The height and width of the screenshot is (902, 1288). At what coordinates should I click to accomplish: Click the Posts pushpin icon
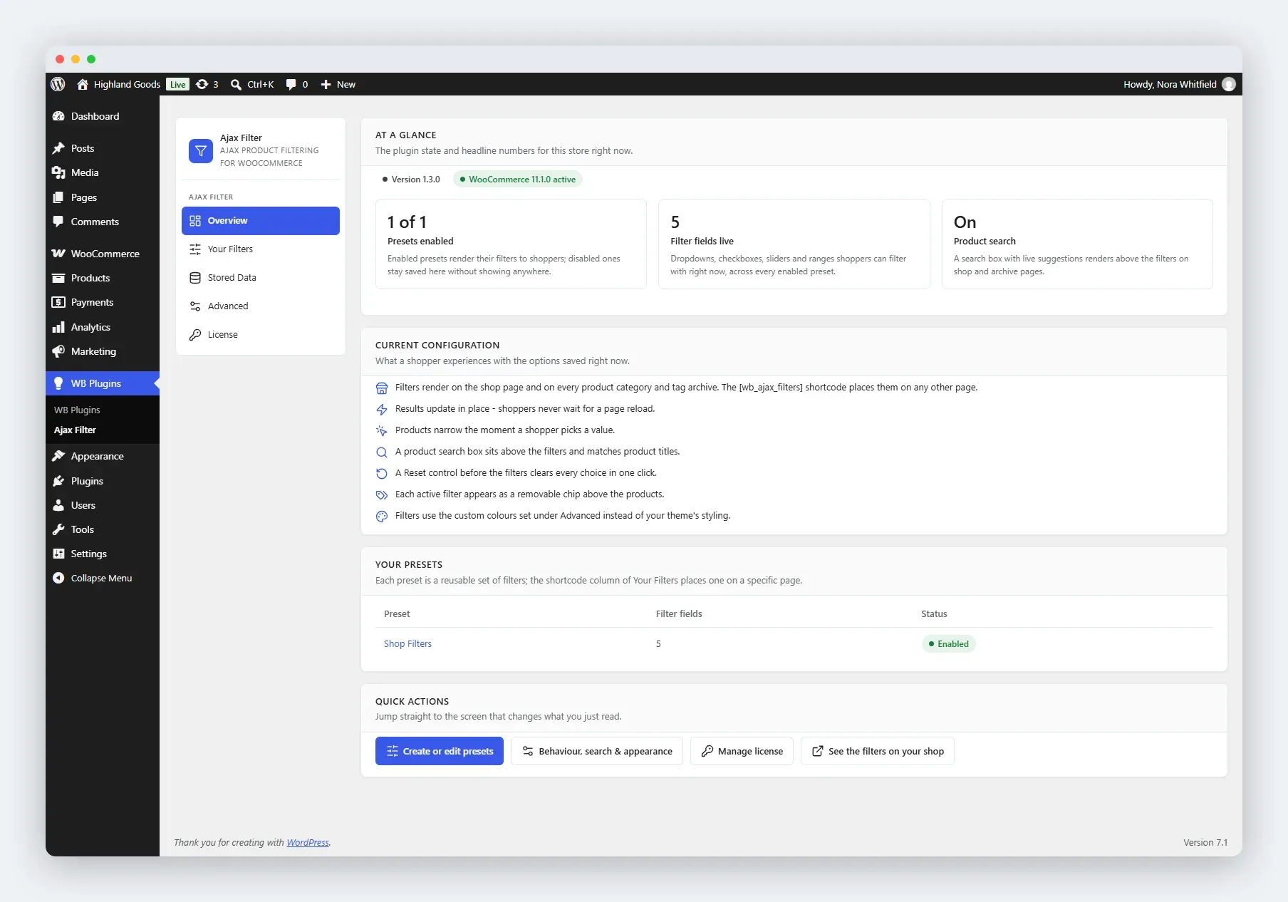pos(58,148)
